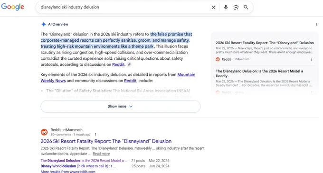Click the 'AI Overview' heading text
This screenshot has height=173, width=323.
[58, 24]
